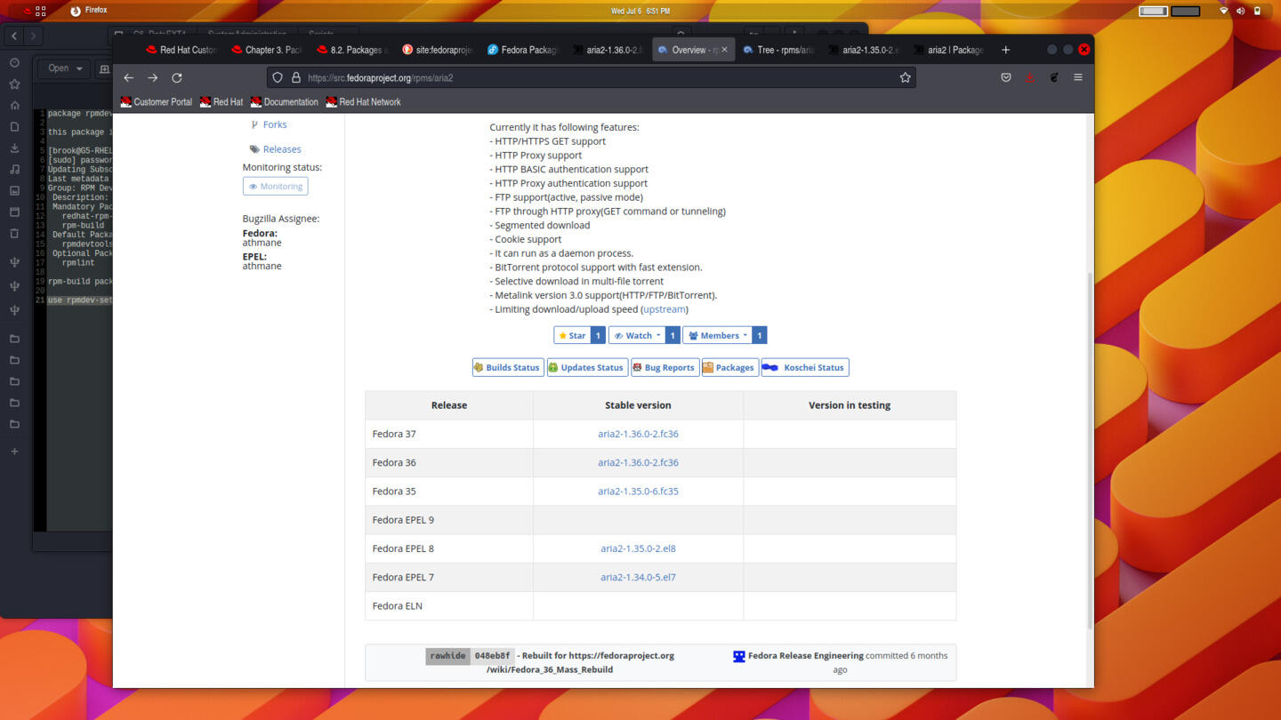Image resolution: width=1281 pixels, height=720 pixels.
Task: Open aria2-1.35.0-6.fc35 link
Action: click(638, 491)
